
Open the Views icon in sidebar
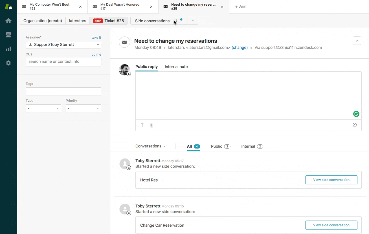click(8, 35)
